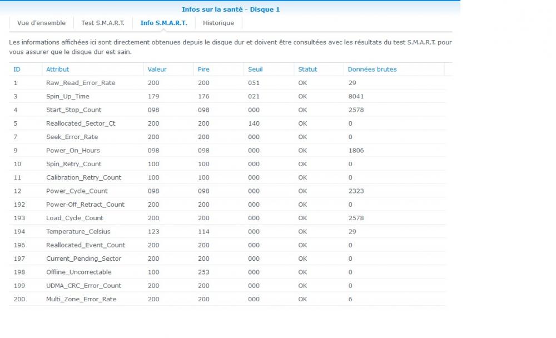Sort by the ID column header
Viewport: 556px width, 338px height.
[x=26, y=69]
